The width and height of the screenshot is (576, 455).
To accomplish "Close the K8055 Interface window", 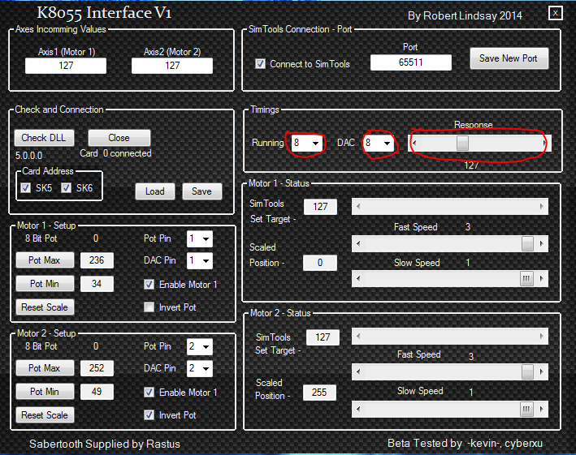I will (x=555, y=13).
